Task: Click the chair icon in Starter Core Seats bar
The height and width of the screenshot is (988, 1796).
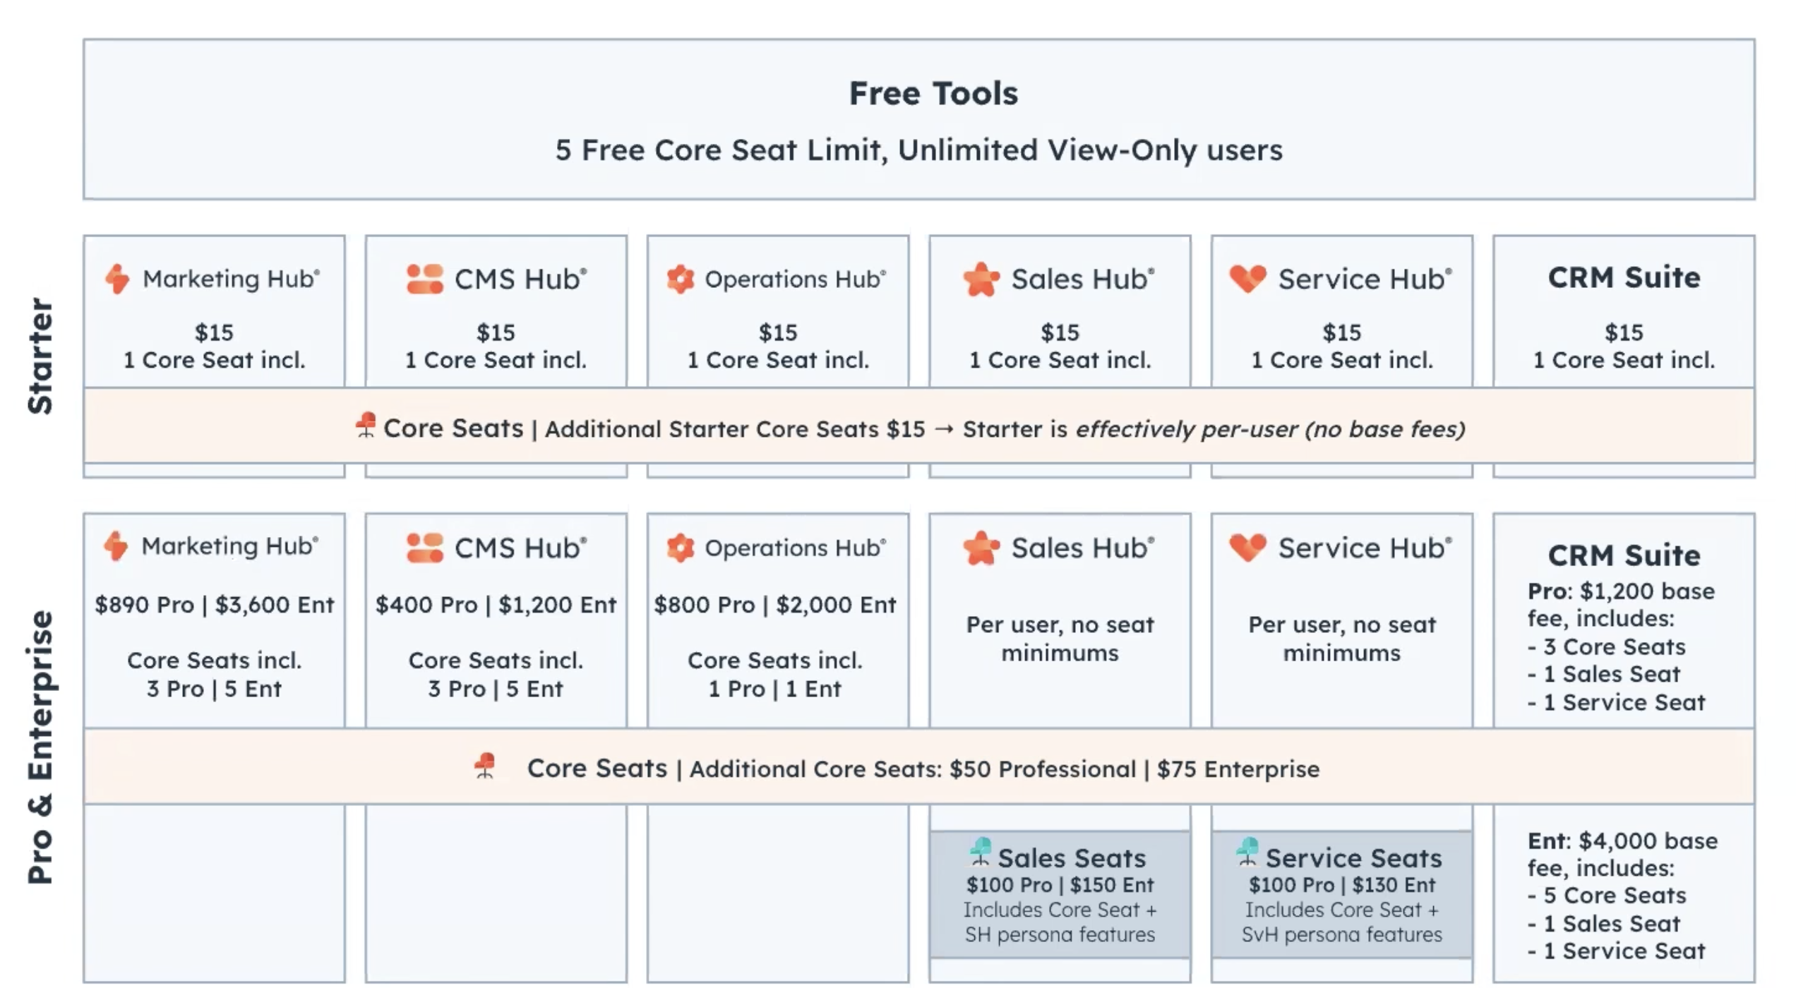Action: pyautogui.click(x=366, y=425)
